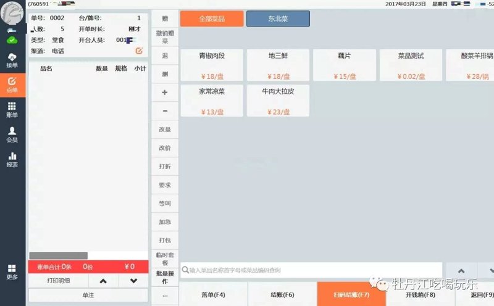Click the 批量操作 batch operation button
The height and width of the screenshot is (306, 494).
coord(165,278)
